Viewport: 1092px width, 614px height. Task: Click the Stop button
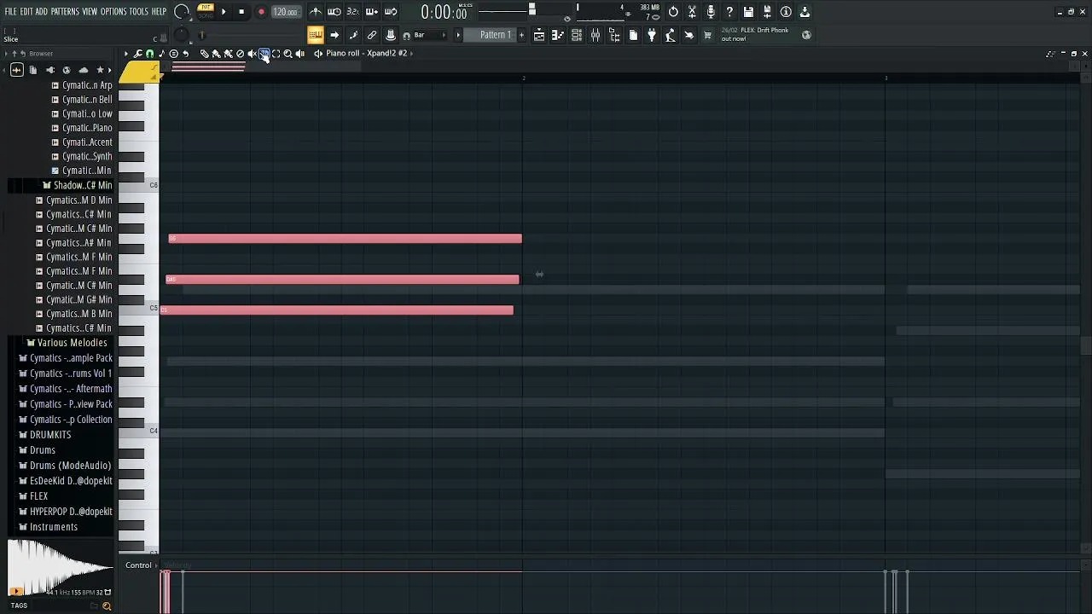click(x=241, y=12)
